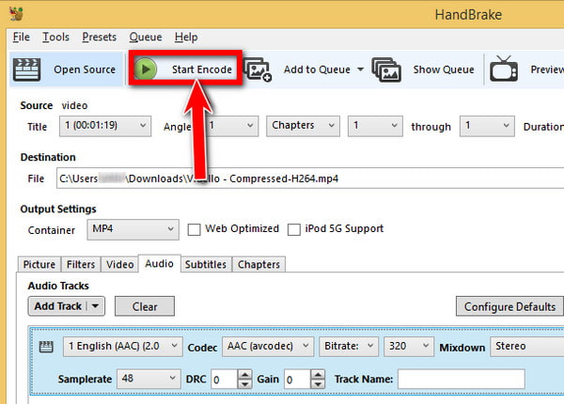Switch to the Subtitles tab
The width and height of the screenshot is (564, 404).
(x=206, y=265)
